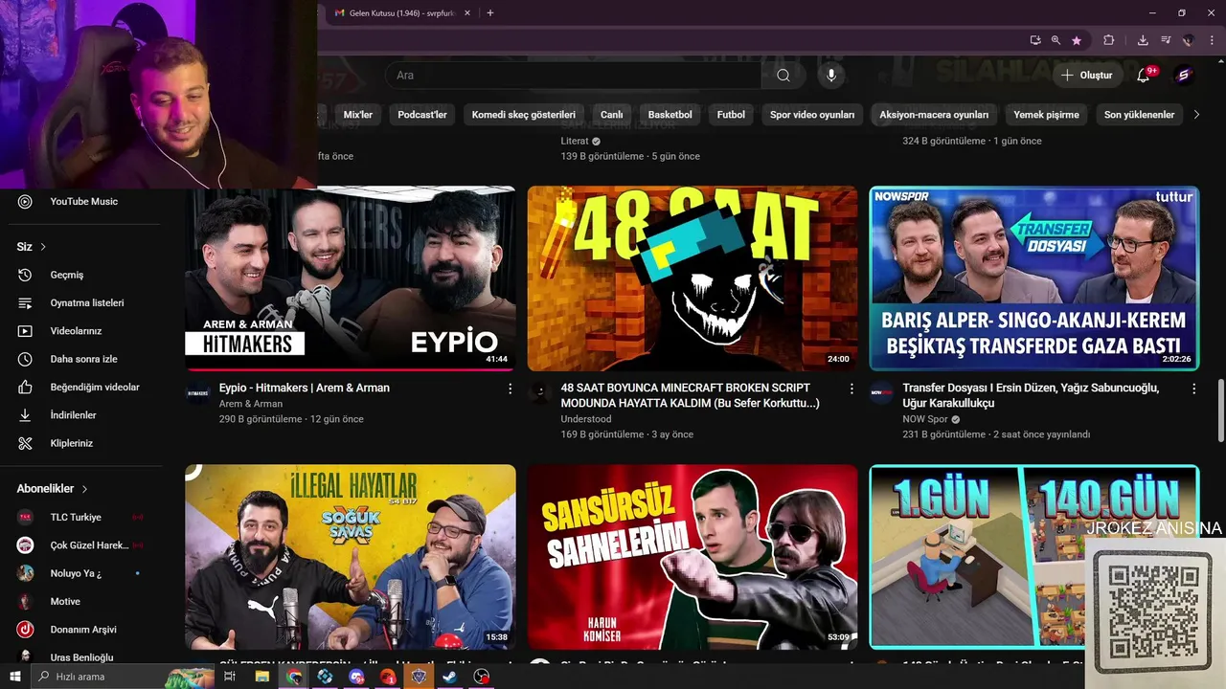Open Chrome media controls icon

pyautogui.click(x=1166, y=40)
